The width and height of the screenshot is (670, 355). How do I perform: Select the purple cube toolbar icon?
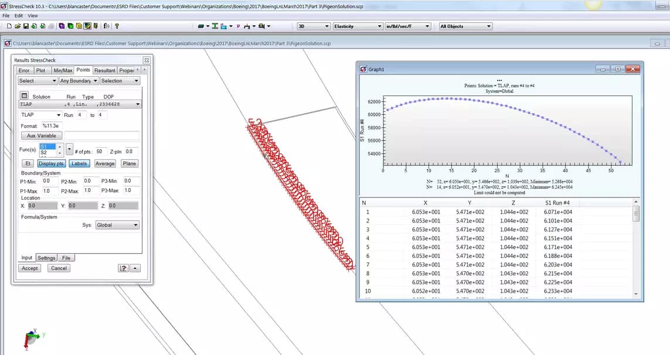pyautogui.click(x=62, y=26)
